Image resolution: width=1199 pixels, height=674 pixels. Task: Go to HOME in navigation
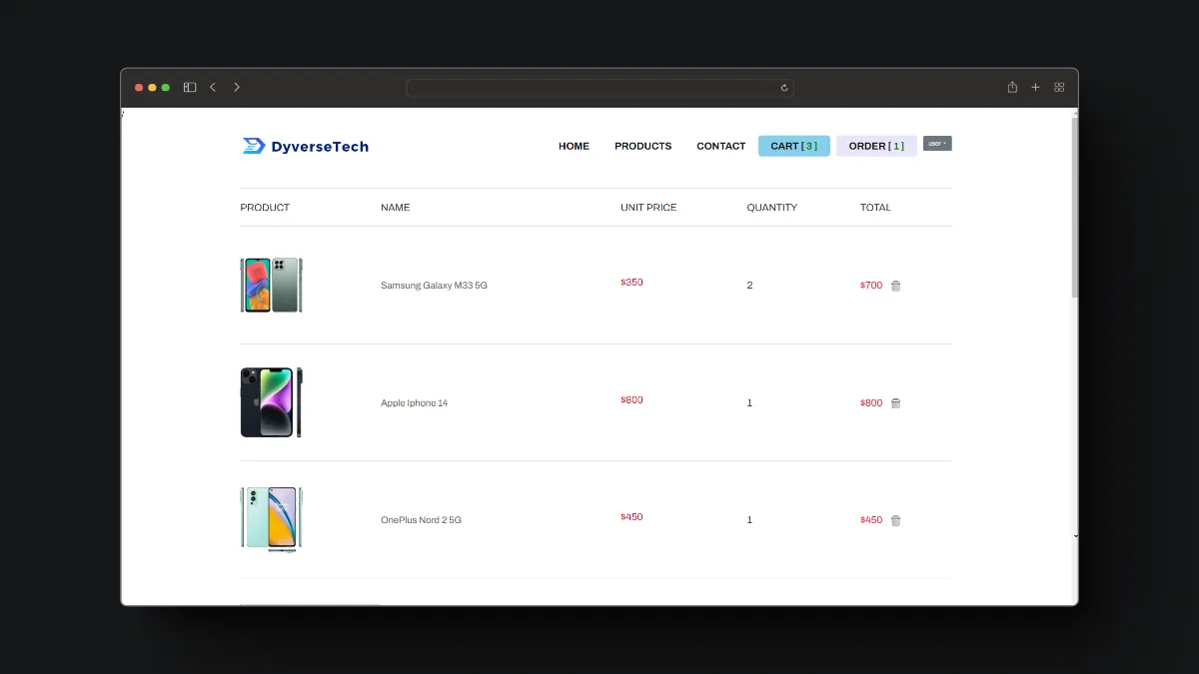pos(574,146)
